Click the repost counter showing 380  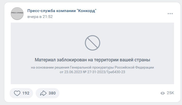(x=52, y=93)
